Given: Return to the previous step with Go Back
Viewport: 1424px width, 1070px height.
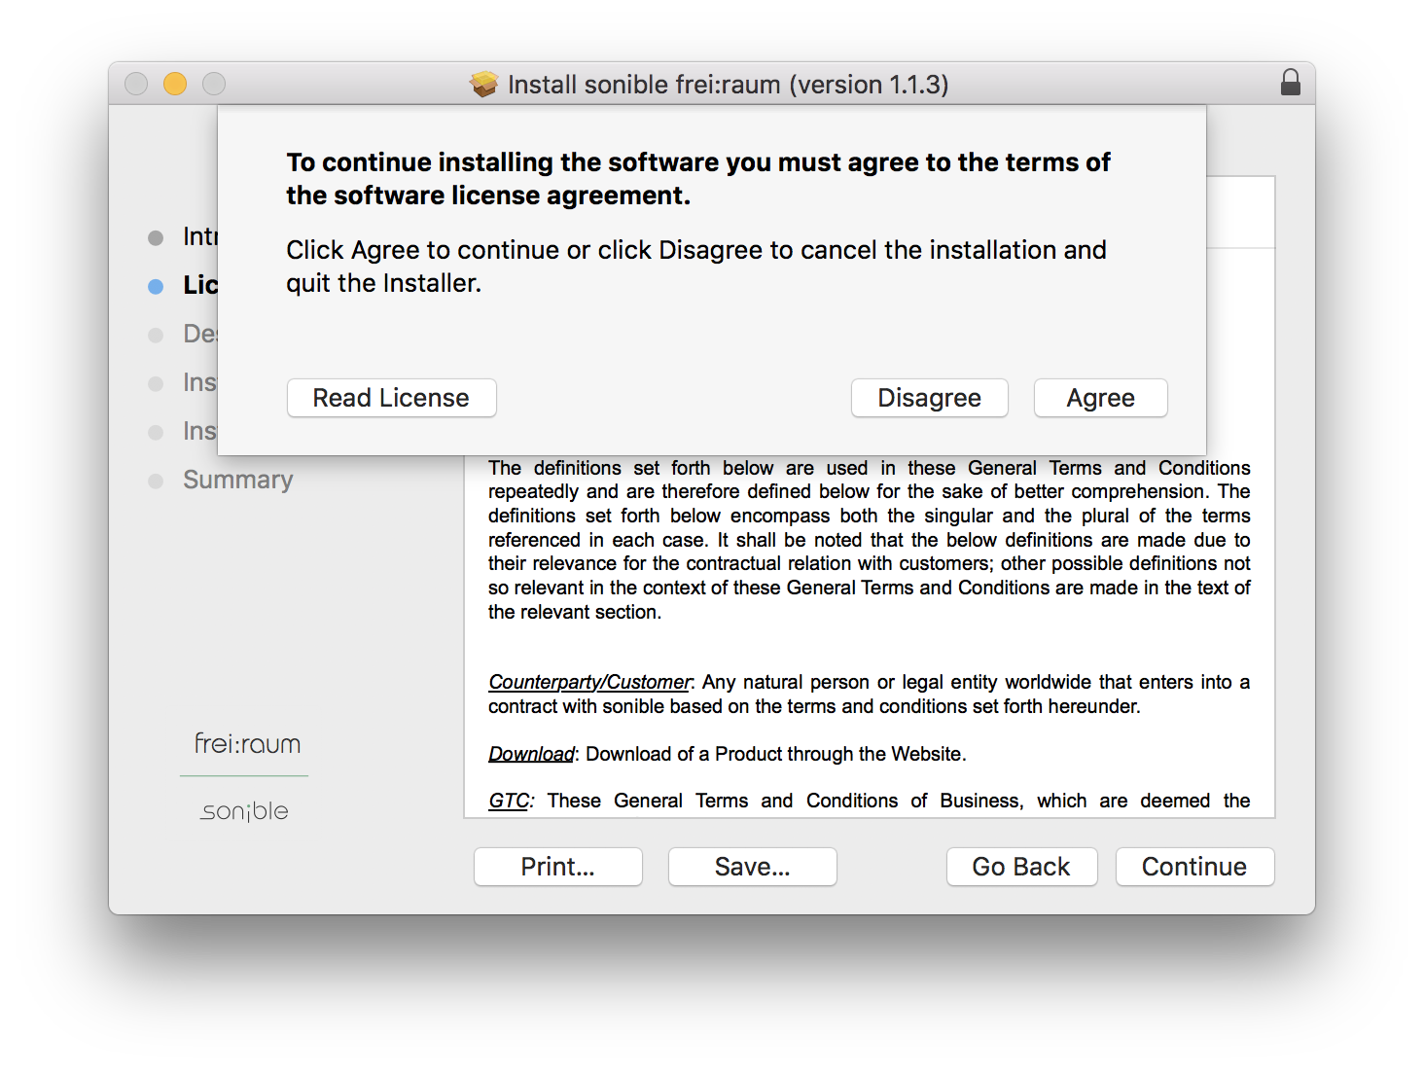Looking at the screenshot, I should point(1021,867).
